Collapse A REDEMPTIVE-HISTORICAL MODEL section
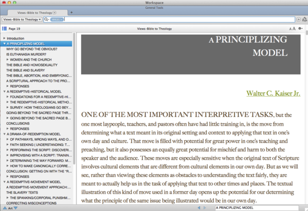 tap(4, 91)
